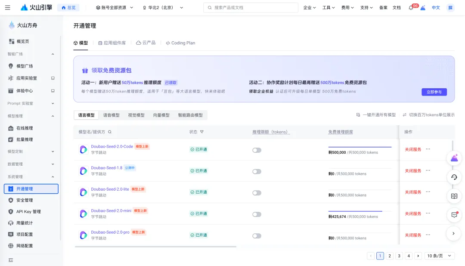Open the 华北2（北京）region dropdown
Viewport: 465px width, 266px height.
163,8
